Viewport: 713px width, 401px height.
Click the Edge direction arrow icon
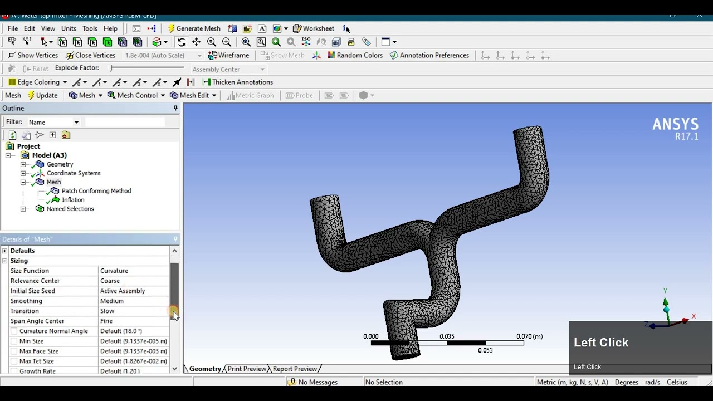tap(177, 82)
